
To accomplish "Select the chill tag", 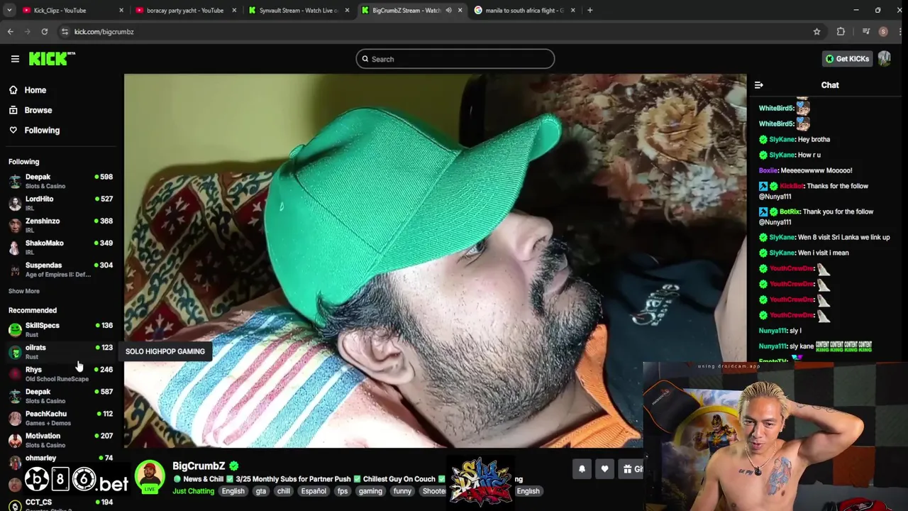I will [x=284, y=491].
